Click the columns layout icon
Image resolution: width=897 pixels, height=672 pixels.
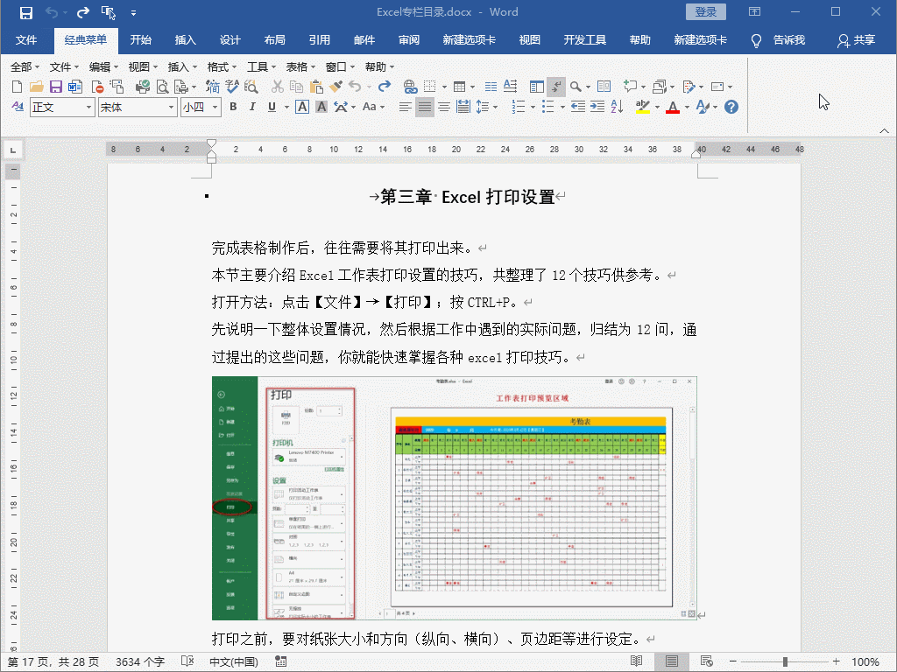pos(491,87)
